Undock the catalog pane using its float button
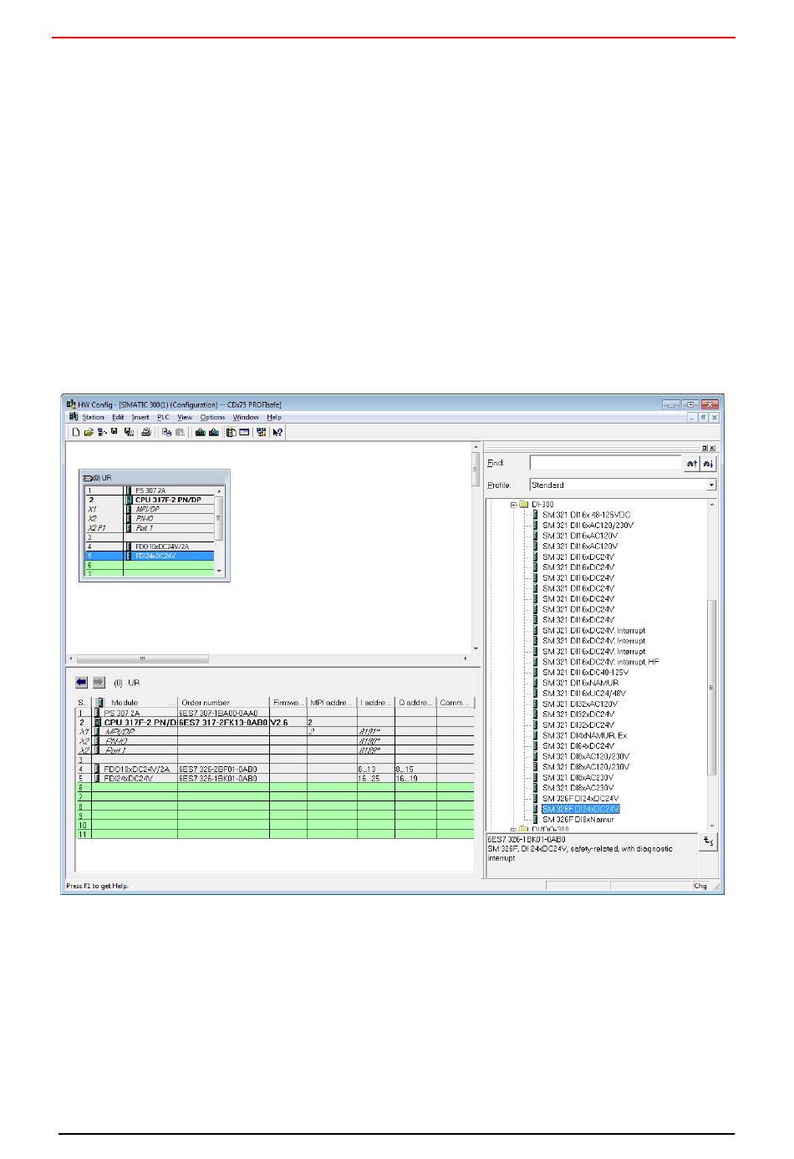This screenshot has height=1159, width=794. pyautogui.click(x=704, y=448)
